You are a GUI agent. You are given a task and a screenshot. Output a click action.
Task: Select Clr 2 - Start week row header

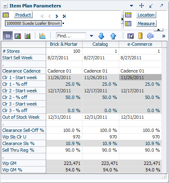click(23, 91)
